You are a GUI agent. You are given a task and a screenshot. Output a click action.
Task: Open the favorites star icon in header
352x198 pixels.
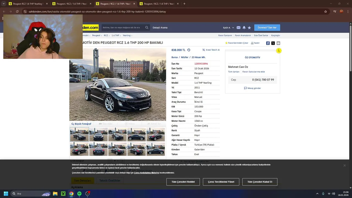tap(249, 28)
